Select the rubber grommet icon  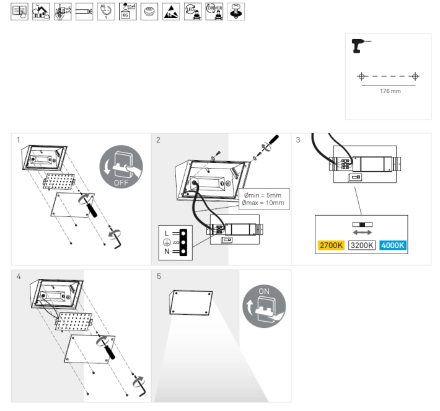coord(149,12)
